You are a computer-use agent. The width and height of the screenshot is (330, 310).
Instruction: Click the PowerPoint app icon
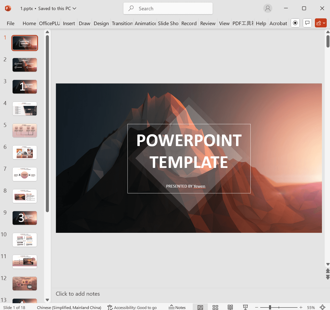point(8,8)
